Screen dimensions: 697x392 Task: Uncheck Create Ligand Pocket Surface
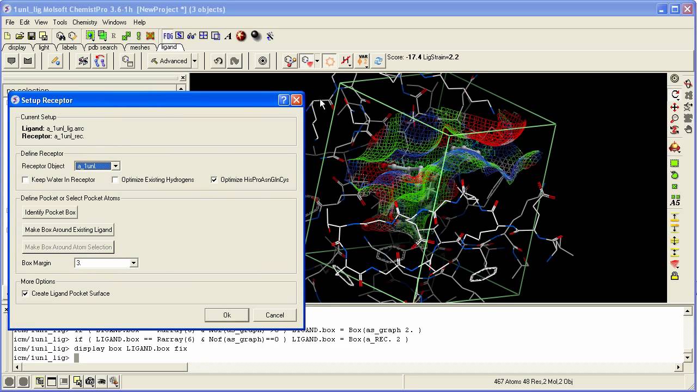[x=26, y=293]
